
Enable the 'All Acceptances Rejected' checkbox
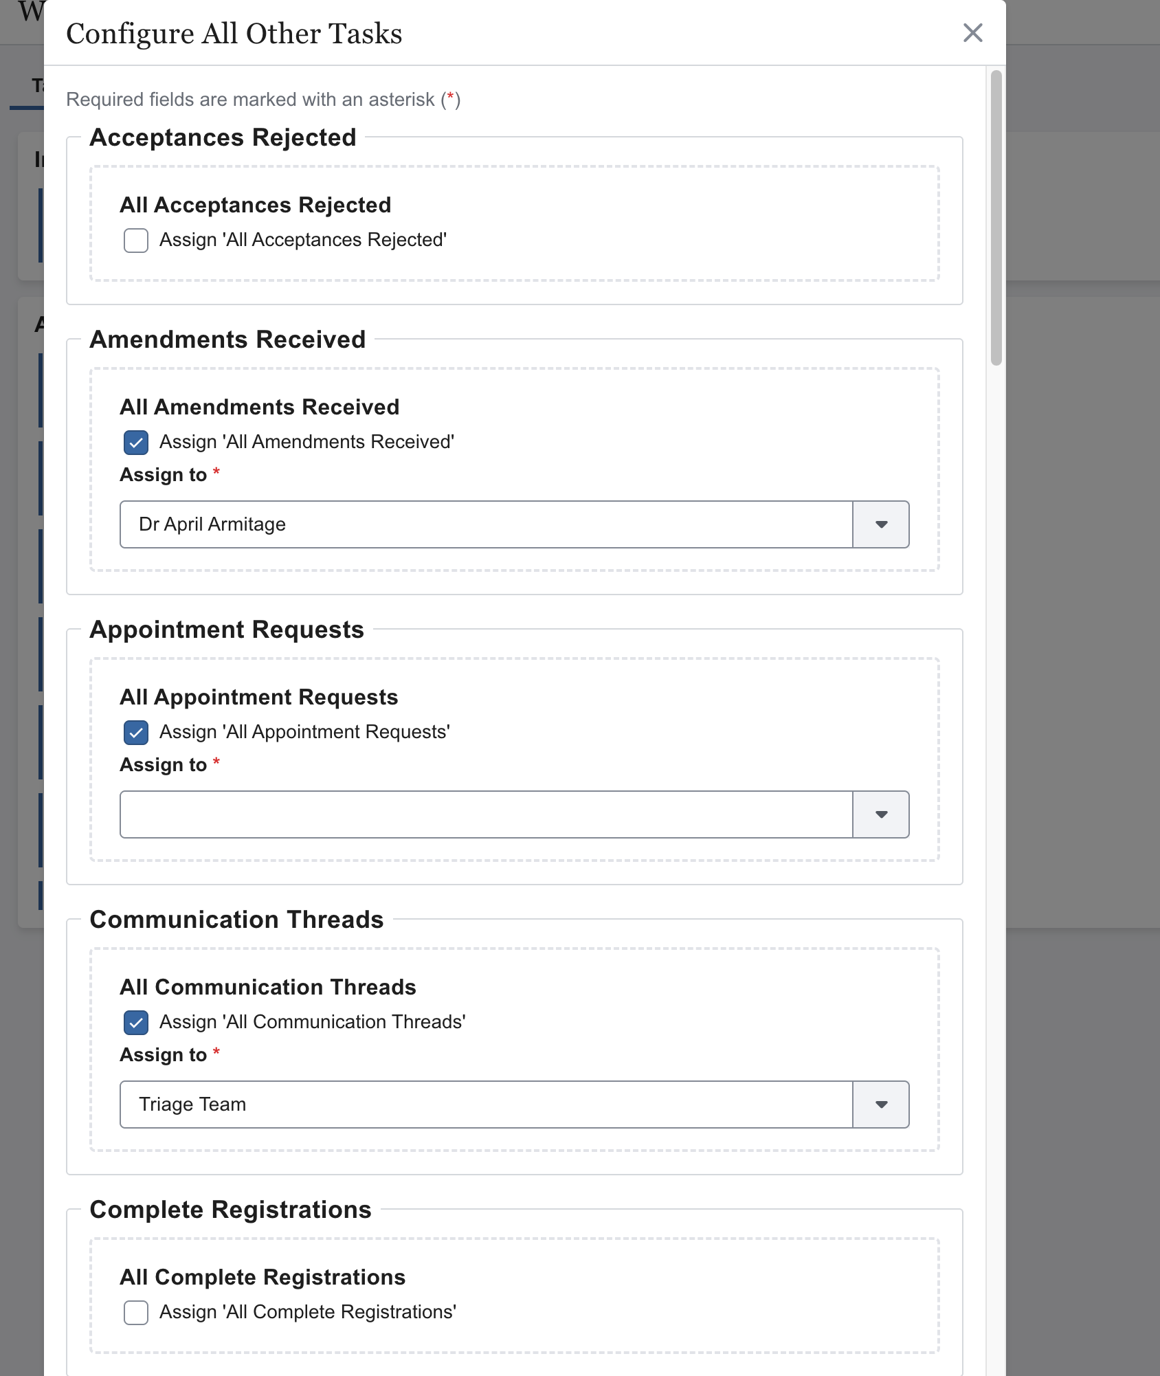coord(136,241)
